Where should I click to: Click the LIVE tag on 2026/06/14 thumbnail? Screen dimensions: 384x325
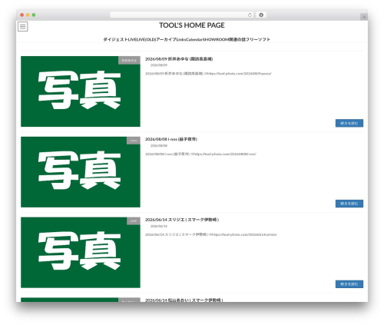[134, 221]
